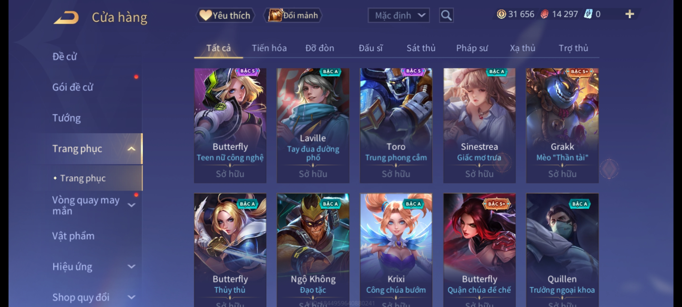682x307 pixels.
Task: Select the Tiến hóa tab
Action: point(269,48)
